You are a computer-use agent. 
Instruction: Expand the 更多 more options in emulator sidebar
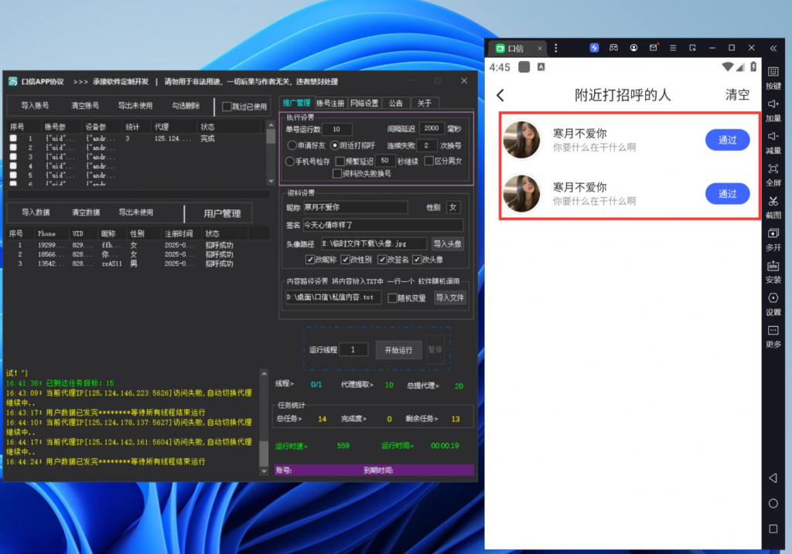coord(773,331)
